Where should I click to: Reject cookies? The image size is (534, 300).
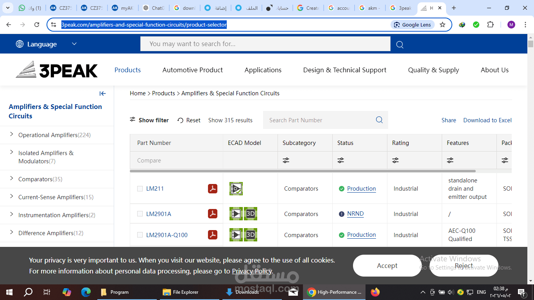pyautogui.click(x=464, y=266)
